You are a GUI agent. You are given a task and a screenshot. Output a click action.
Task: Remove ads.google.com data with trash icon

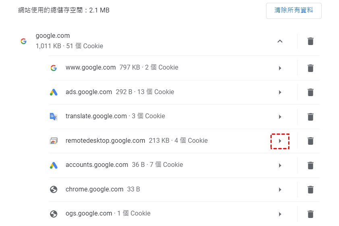click(310, 92)
